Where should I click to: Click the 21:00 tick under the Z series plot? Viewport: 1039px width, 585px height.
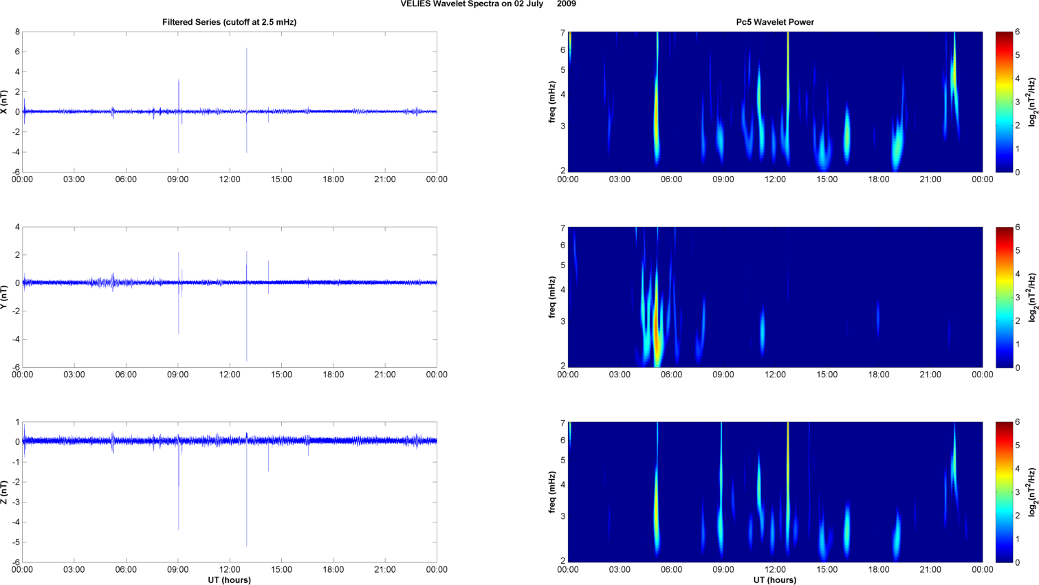[x=385, y=569]
